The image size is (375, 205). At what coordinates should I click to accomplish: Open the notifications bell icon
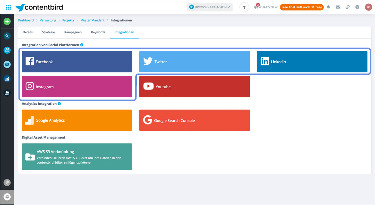click(x=328, y=7)
